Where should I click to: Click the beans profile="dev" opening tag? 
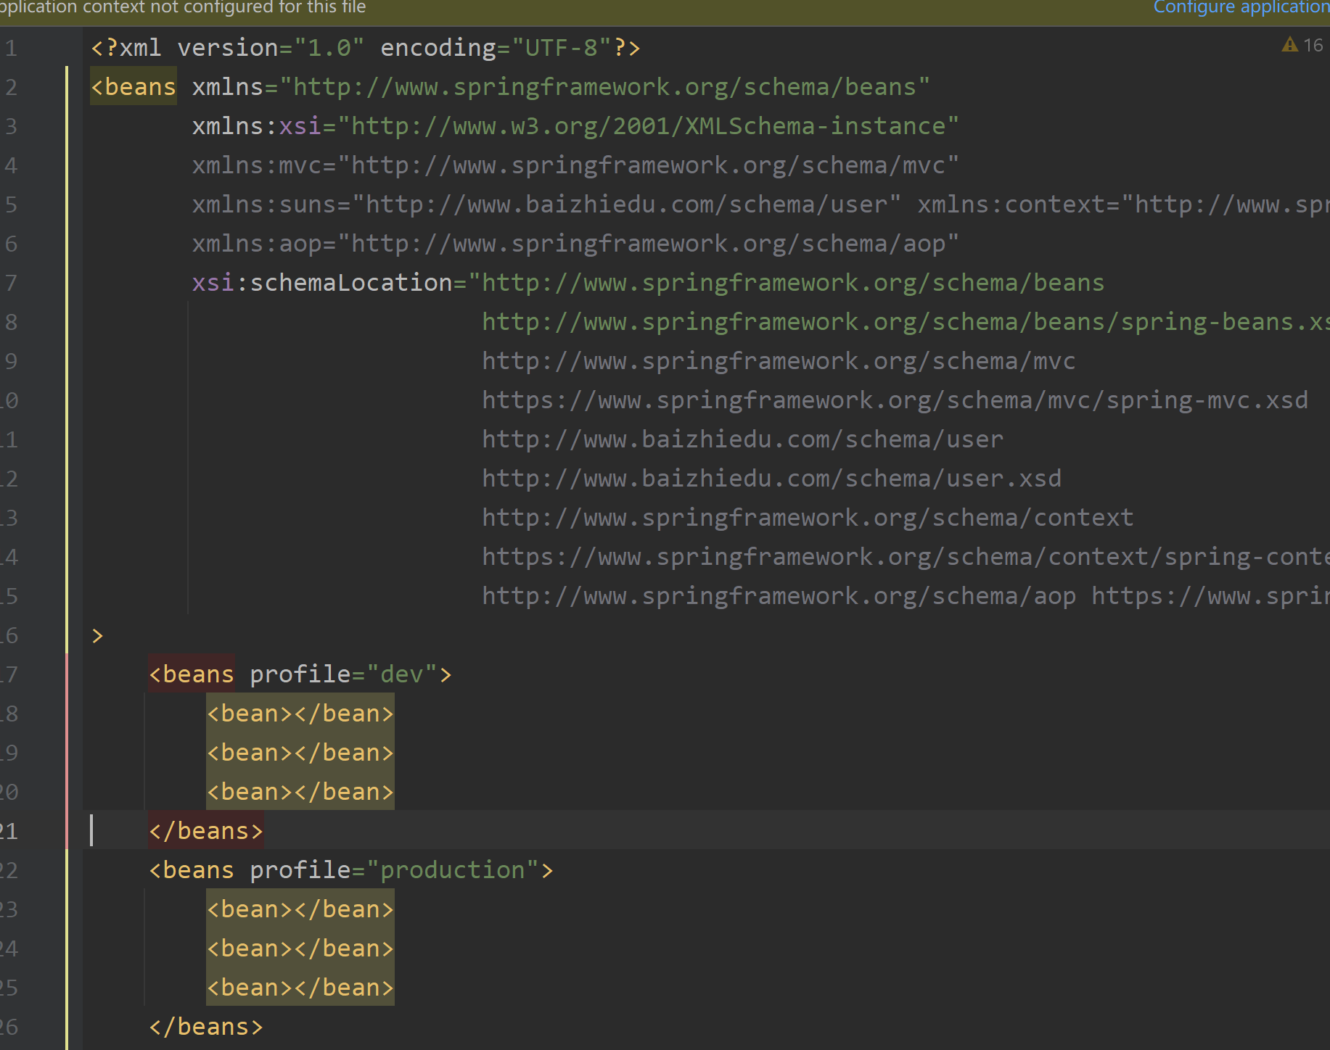point(300,674)
